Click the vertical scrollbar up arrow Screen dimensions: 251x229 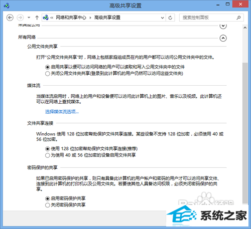(x=245, y=28)
